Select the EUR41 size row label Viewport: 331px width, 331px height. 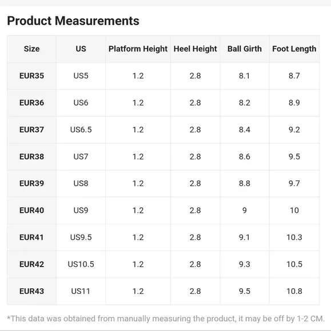tap(31, 237)
